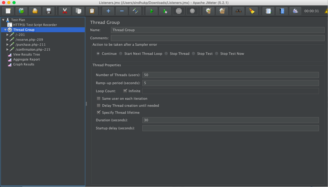Start the test with the green play icon
328x187 pixels.
coord(152,11)
